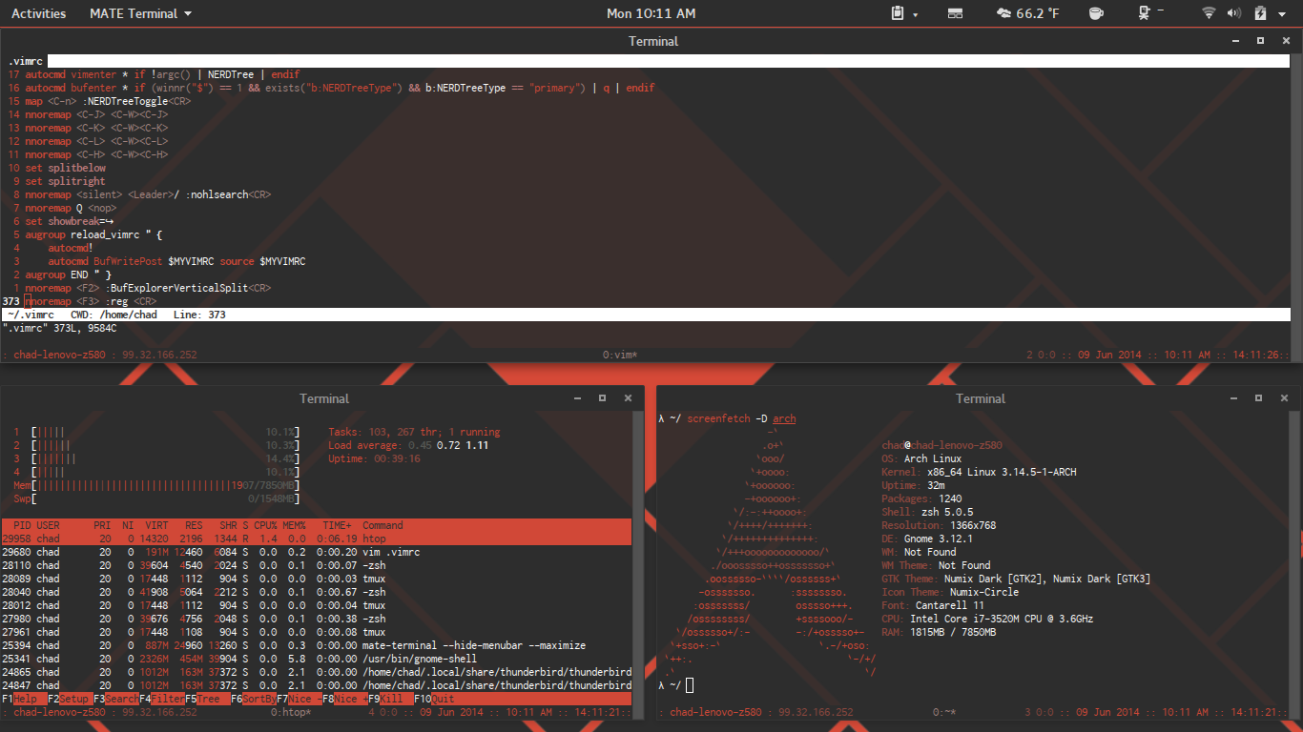Click F1 Help in htop footer

point(25,699)
